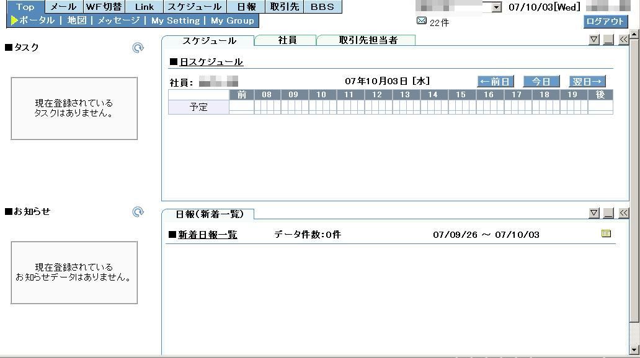Image resolution: width=640 pixels, height=358 pixels.
Task: Click the scrollbar up arrow
Action: tap(634, 35)
